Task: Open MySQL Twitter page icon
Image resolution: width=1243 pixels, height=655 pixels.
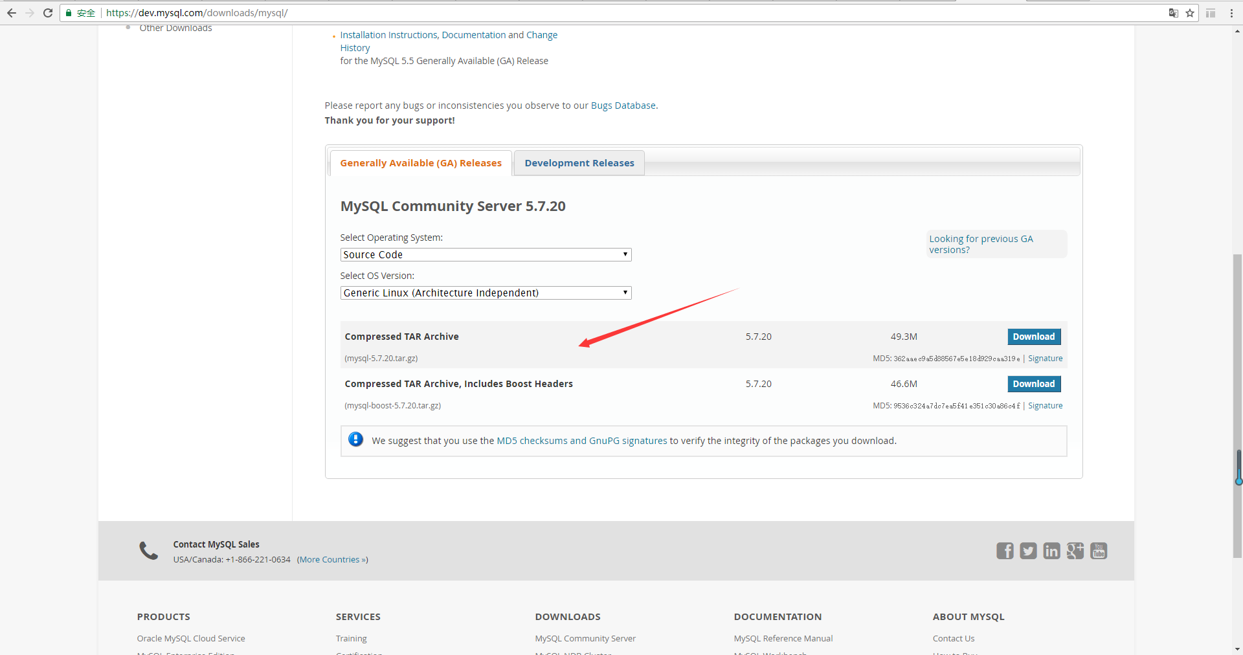Action: coord(1028,551)
